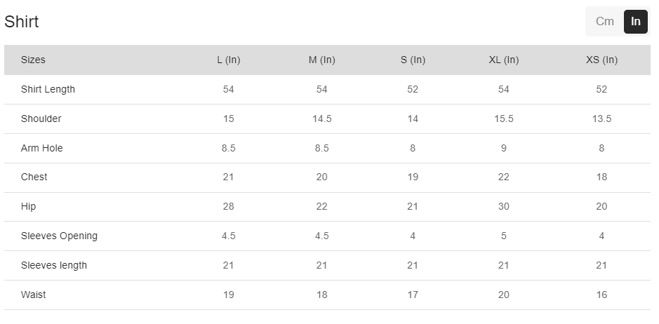
Task: Click the Shirt heading
Action: click(x=22, y=22)
